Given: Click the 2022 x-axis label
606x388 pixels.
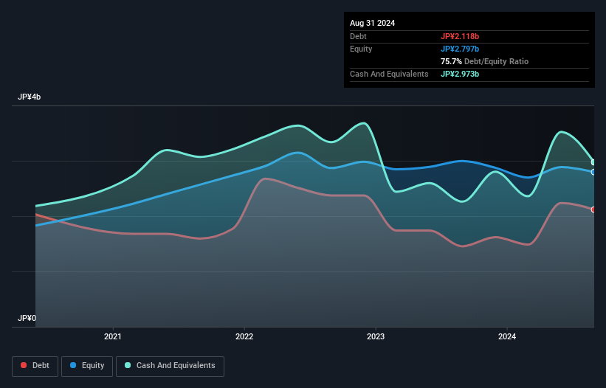Looking at the screenshot, I should click(244, 336).
